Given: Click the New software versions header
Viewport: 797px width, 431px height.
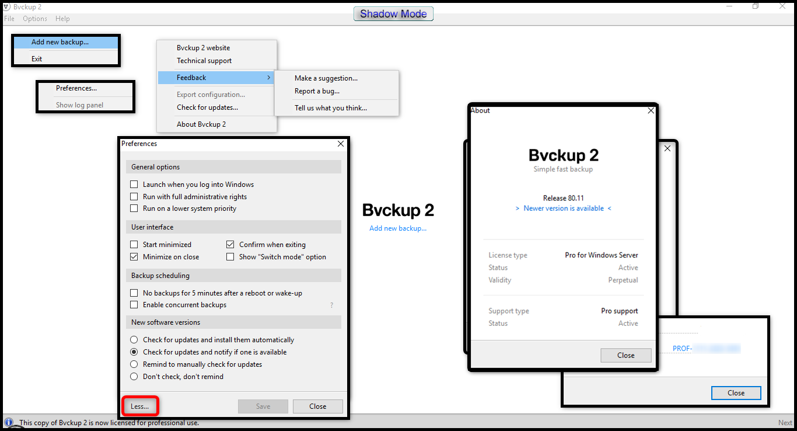Looking at the screenshot, I should point(233,322).
